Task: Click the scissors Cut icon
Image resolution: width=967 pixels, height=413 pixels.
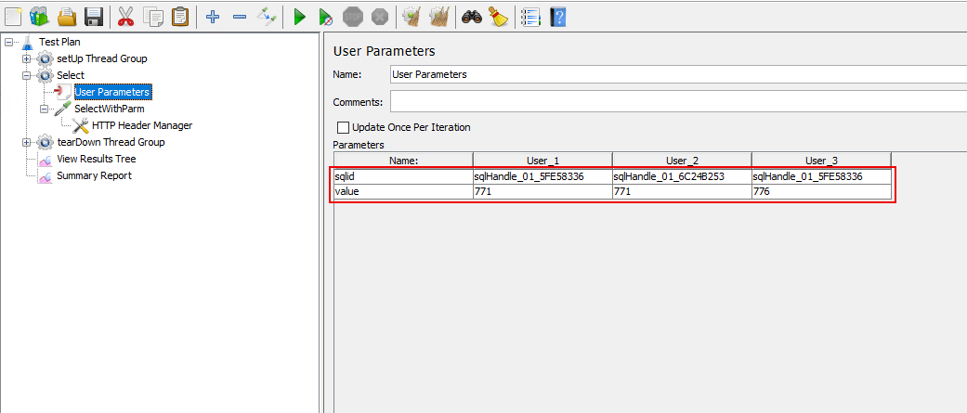Action: pos(127,16)
